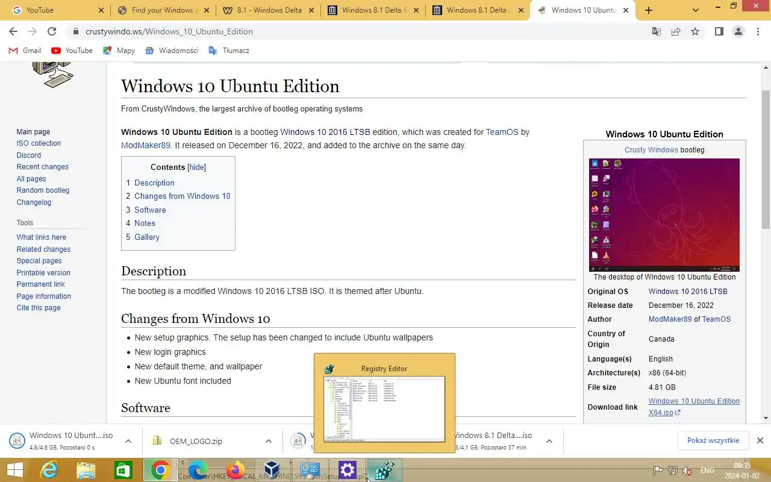Open the Chrome profile avatar
Screen dimensions: 771x482
coord(738,31)
